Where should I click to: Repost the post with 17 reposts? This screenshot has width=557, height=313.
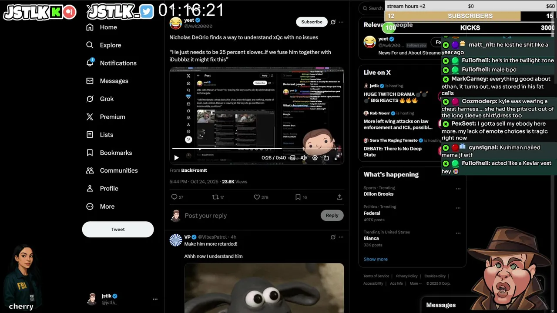pyautogui.click(x=218, y=197)
